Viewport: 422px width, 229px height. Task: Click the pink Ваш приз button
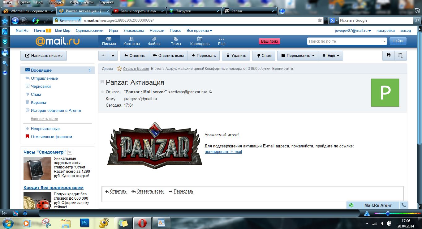269,41
